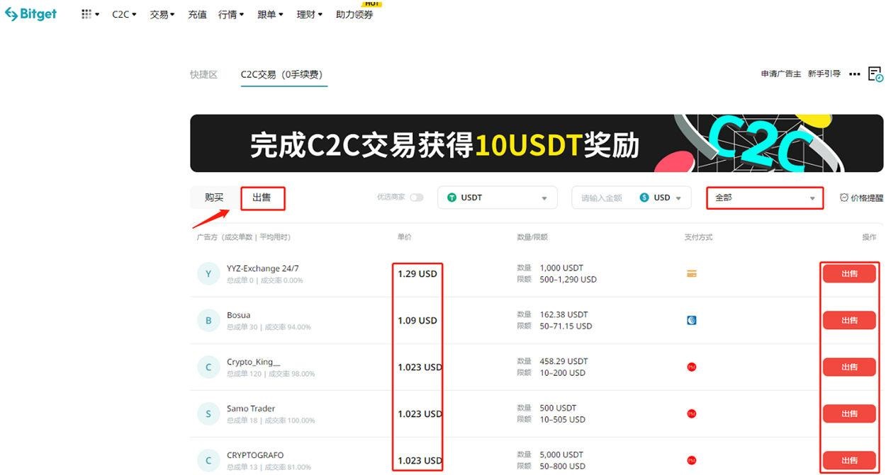Click the Bitget logo
Screen dimensions: 886x475
point(31,13)
